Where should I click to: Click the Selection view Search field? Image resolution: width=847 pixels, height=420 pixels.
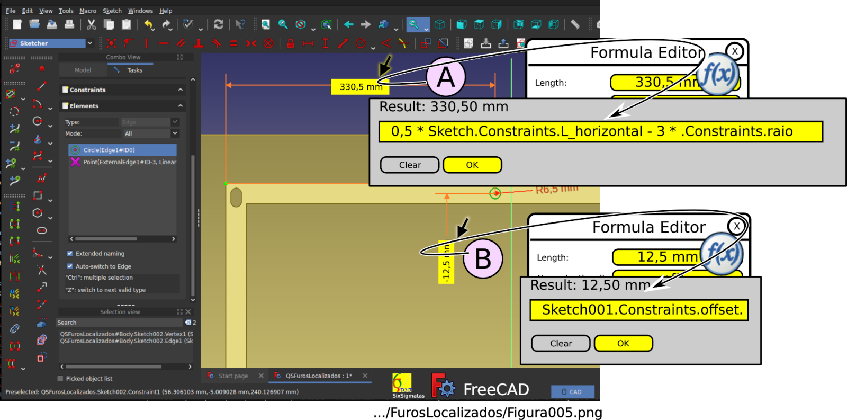point(120,322)
